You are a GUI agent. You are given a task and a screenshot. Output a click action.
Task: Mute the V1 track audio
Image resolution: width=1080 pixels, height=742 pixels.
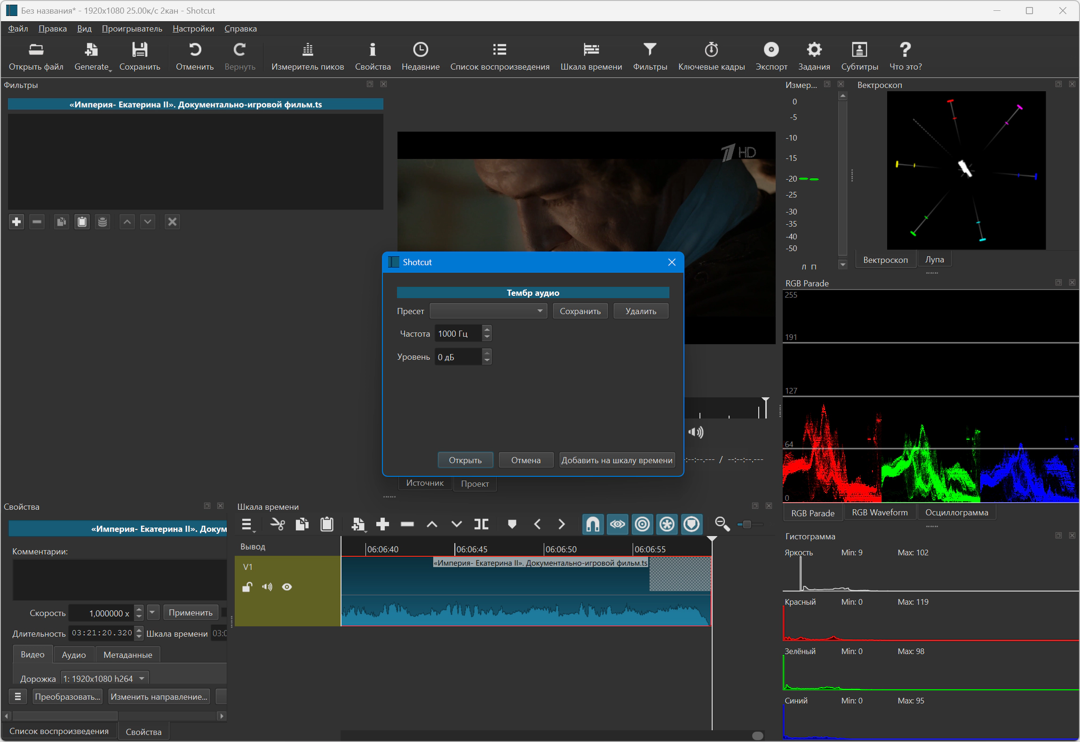tap(267, 586)
